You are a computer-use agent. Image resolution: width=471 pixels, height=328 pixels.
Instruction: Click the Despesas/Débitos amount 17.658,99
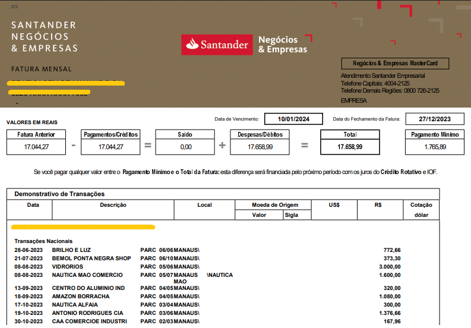pos(260,147)
